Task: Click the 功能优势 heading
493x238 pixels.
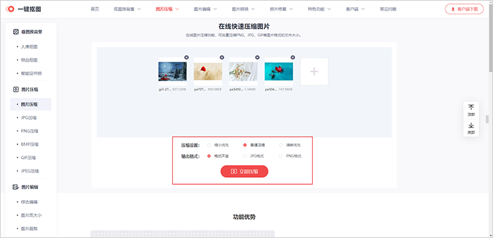Action: pos(245,216)
